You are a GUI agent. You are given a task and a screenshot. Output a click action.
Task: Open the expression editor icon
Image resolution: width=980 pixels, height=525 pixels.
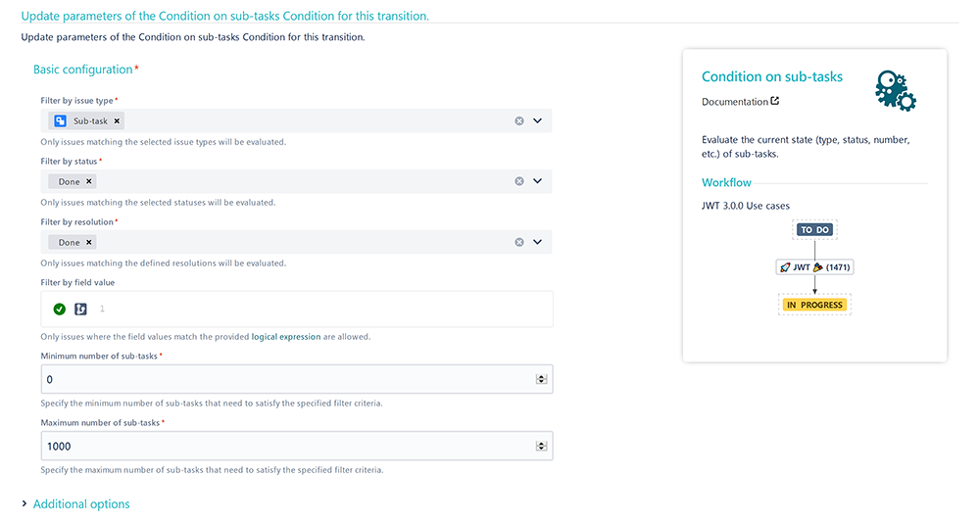pos(80,309)
